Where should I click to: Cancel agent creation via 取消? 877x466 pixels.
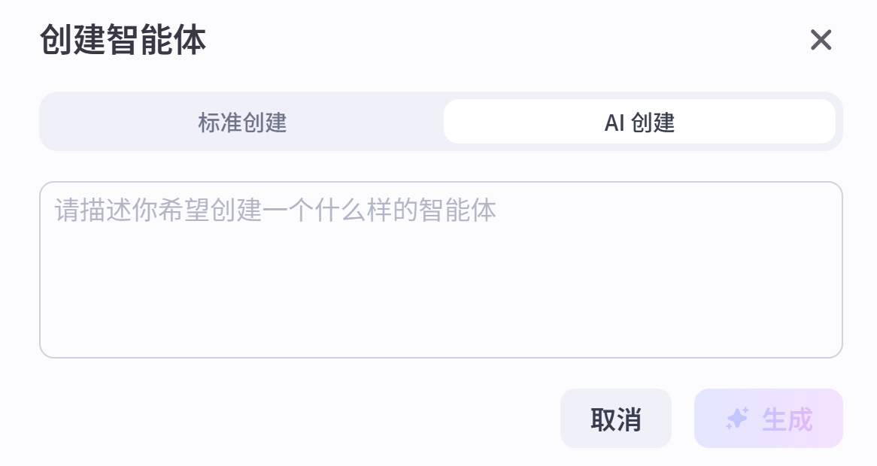pos(615,419)
